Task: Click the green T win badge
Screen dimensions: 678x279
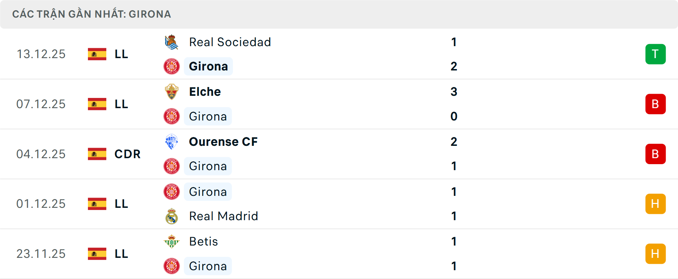Action: point(655,54)
